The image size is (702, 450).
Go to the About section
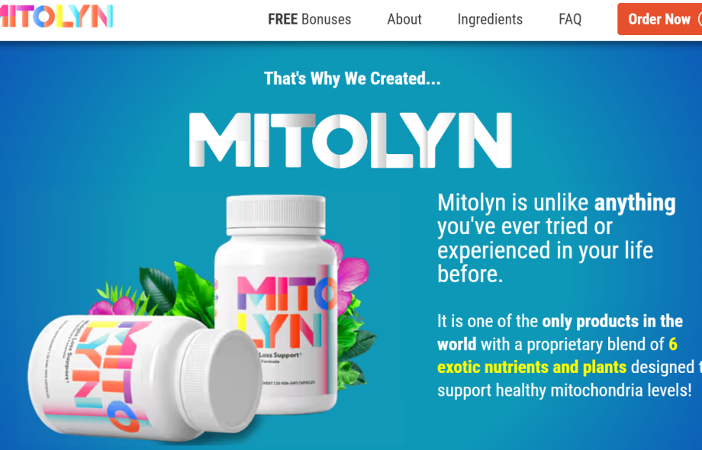[404, 19]
